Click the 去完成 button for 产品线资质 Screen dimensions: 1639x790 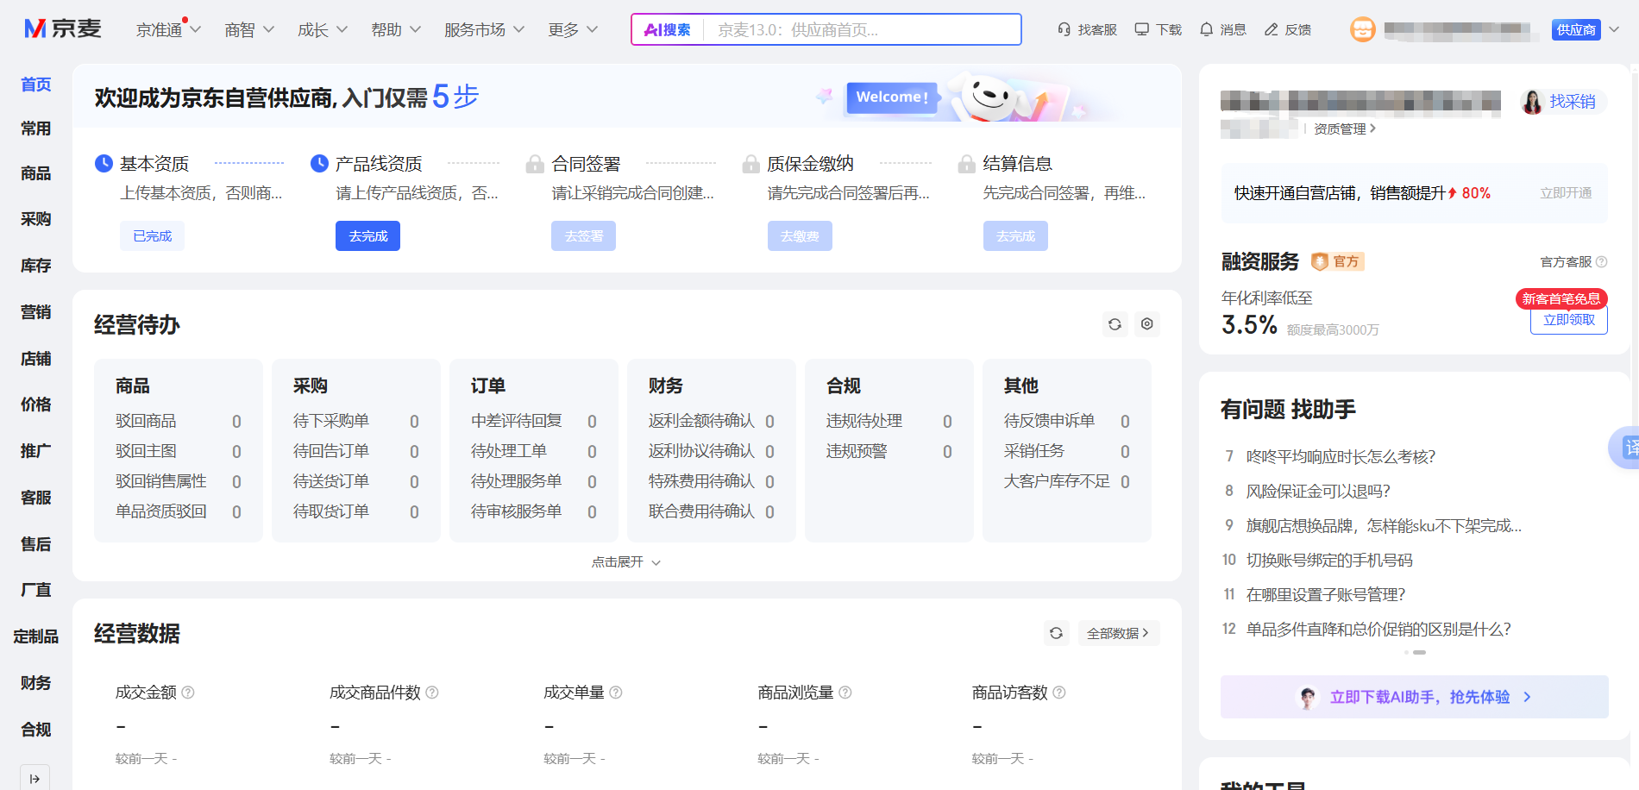click(367, 236)
